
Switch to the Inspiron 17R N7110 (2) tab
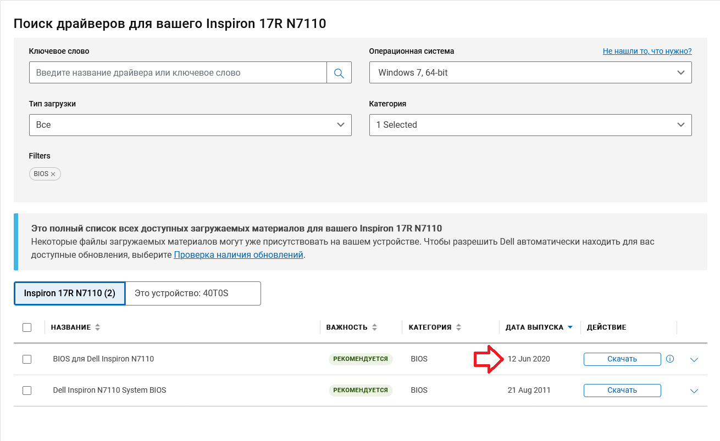click(x=70, y=293)
